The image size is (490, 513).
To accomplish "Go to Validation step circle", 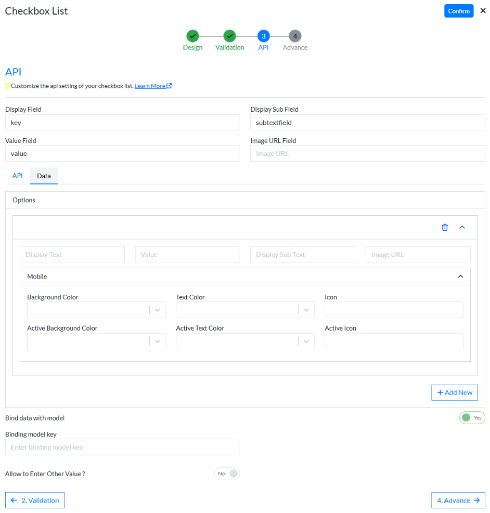I will tap(229, 36).
